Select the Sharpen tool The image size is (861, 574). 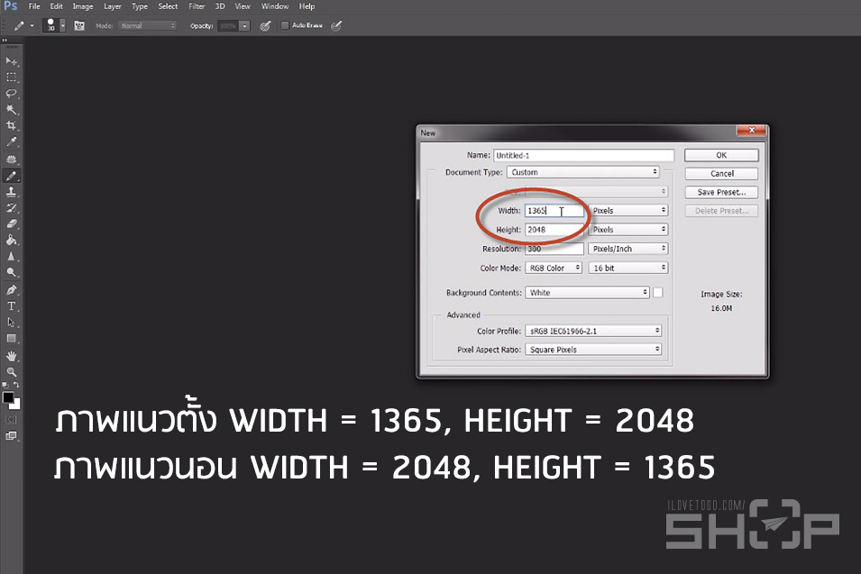[x=11, y=256]
